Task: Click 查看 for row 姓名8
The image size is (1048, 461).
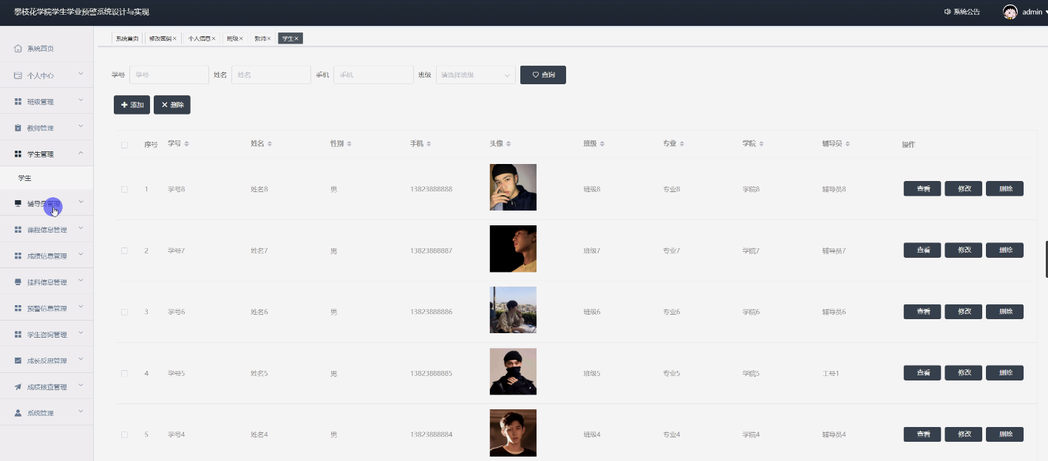Action: click(x=922, y=188)
